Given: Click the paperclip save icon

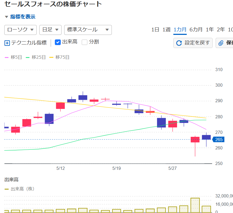Looking at the screenshot, I should pyautogui.click(x=221, y=43).
